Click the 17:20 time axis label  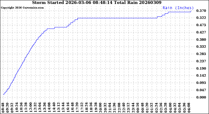(x=78, y=108)
